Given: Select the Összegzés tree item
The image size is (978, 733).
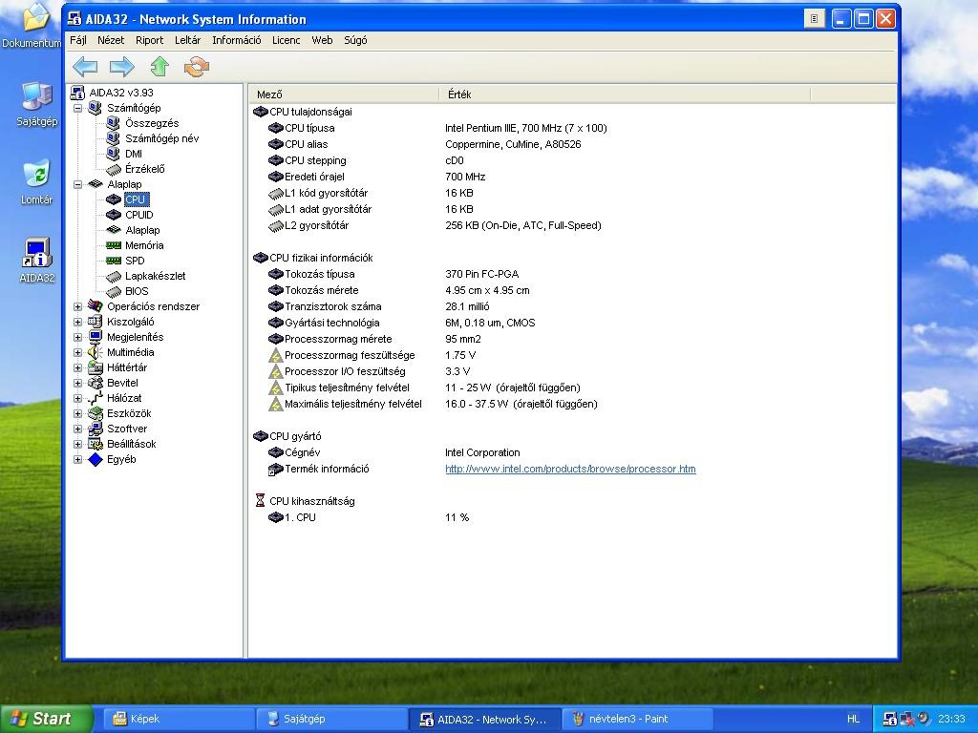Looking at the screenshot, I should 152,123.
